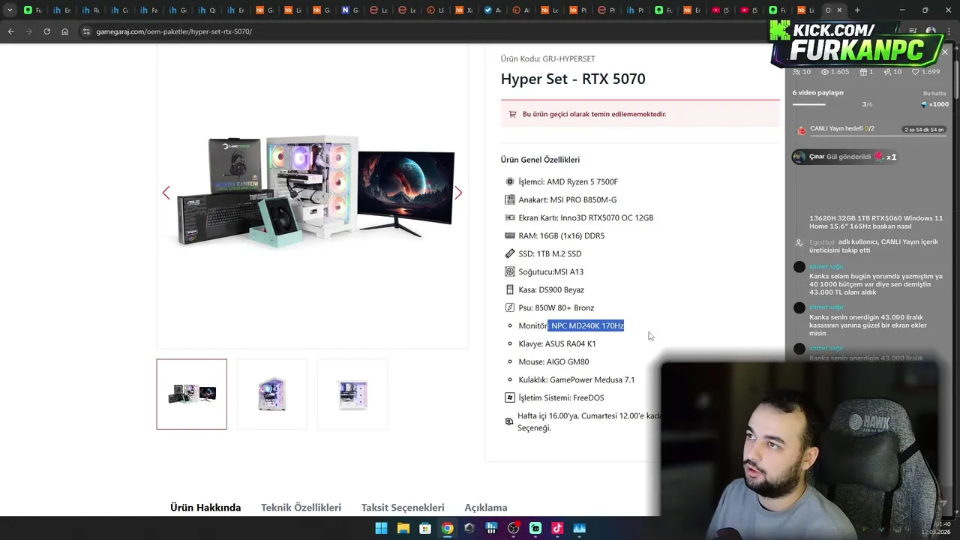Image resolution: width=960 pixels, height=540 pixels.
Task: Open the Taksit Seçenekleri tab
Action: pyautogui.click(x=403, y=508)
